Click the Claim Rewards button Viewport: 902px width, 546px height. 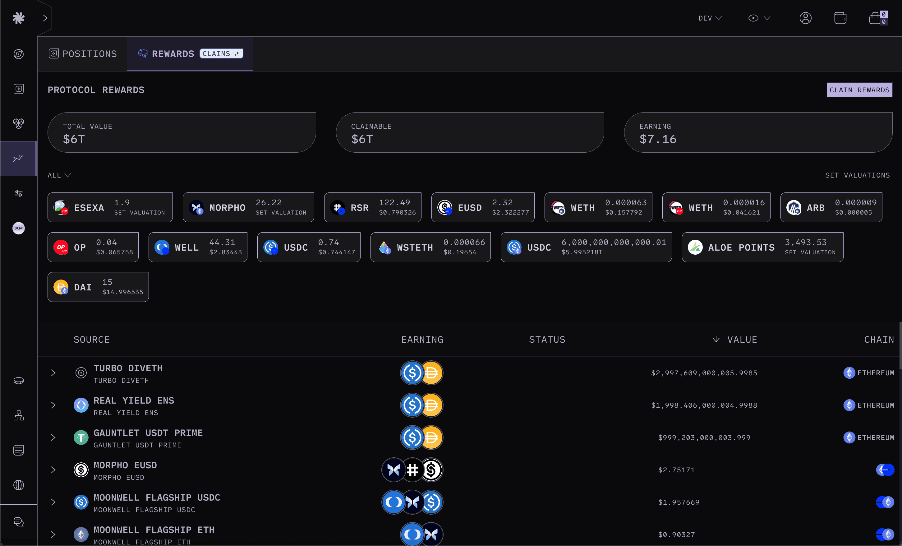tap(859, 90)
